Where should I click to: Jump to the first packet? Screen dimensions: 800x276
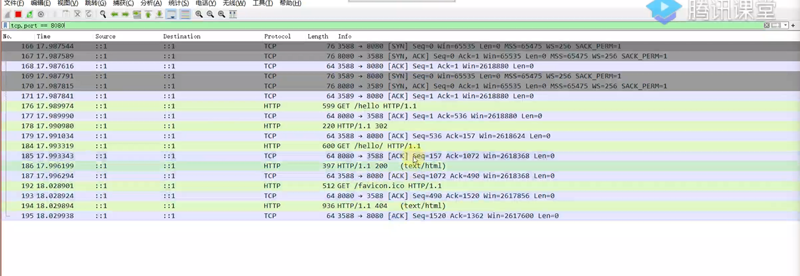148,14
